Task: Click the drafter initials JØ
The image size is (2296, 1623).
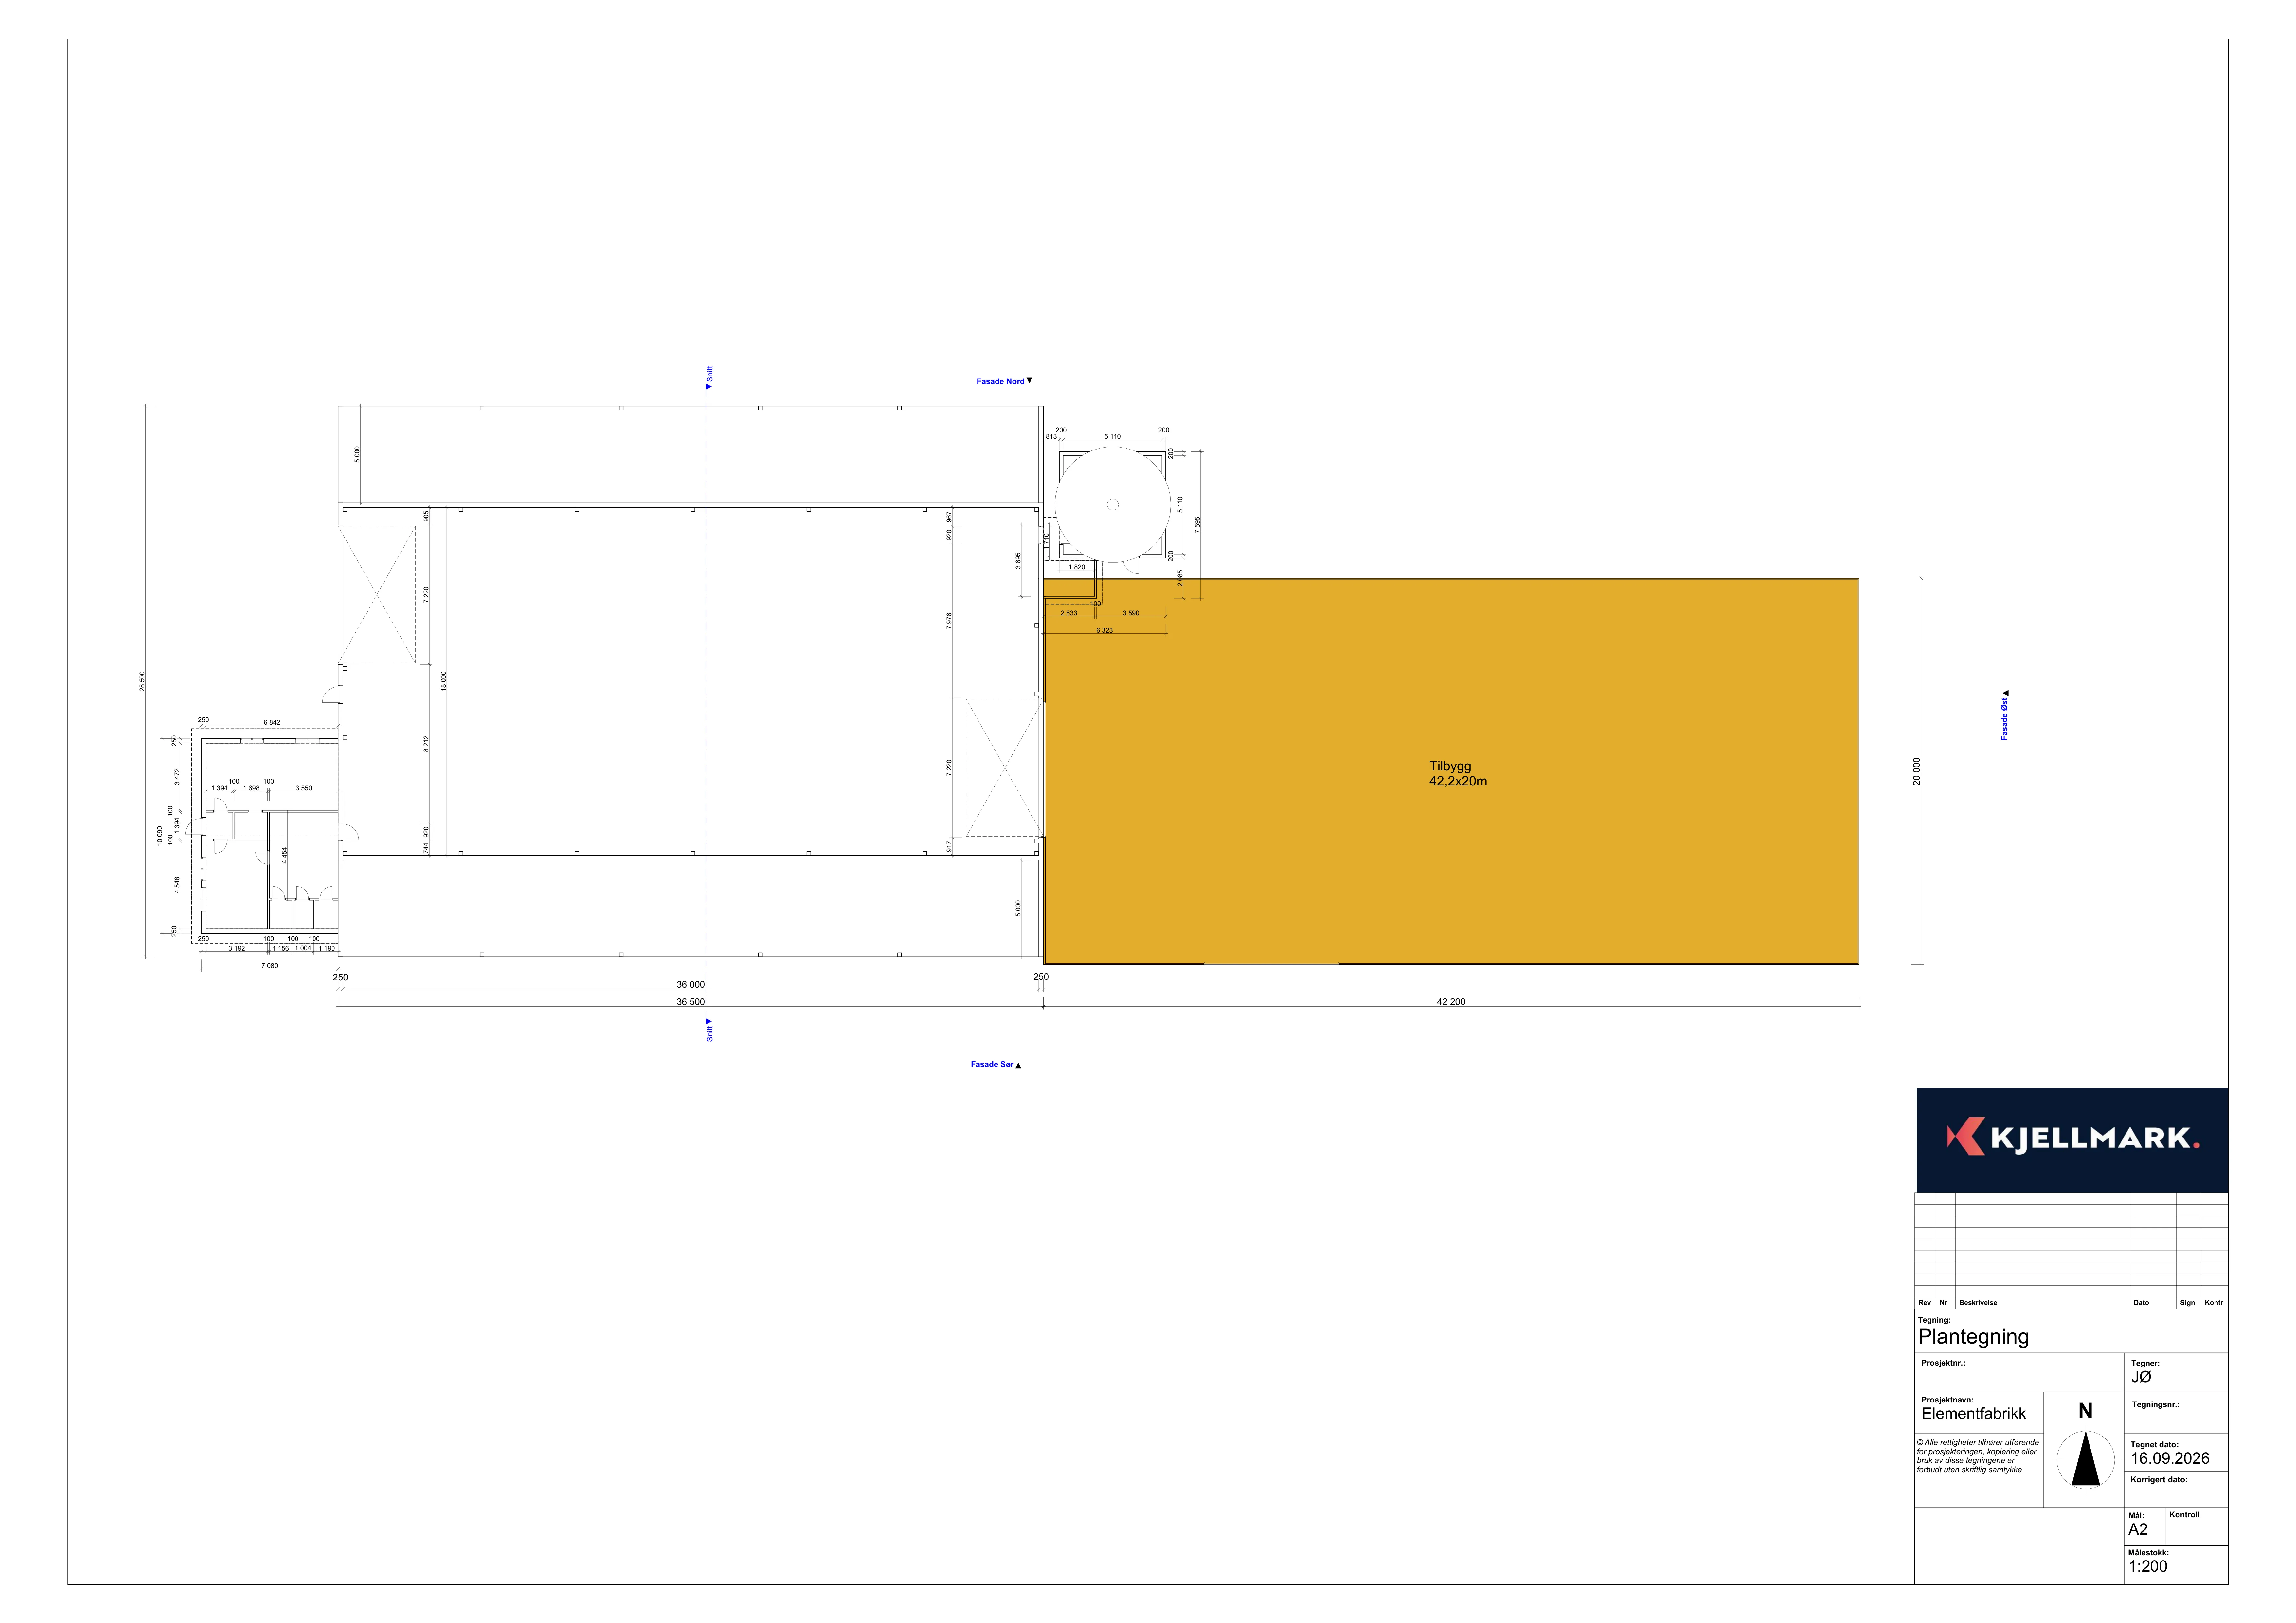Action: [2141, 1377]
